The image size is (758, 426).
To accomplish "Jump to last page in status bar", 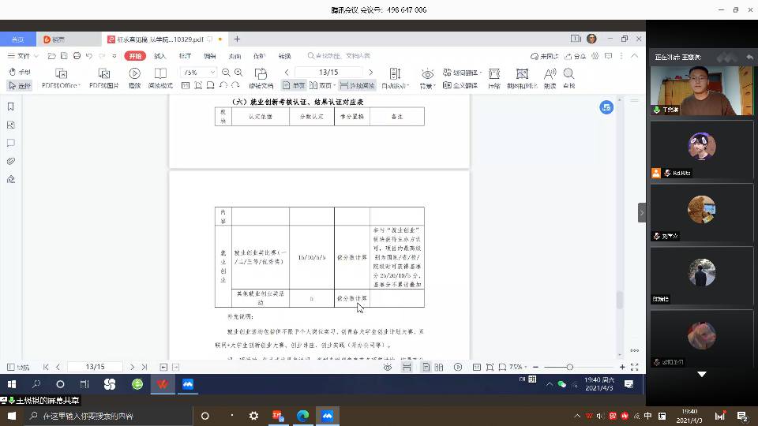I will [x=144, y=367].
